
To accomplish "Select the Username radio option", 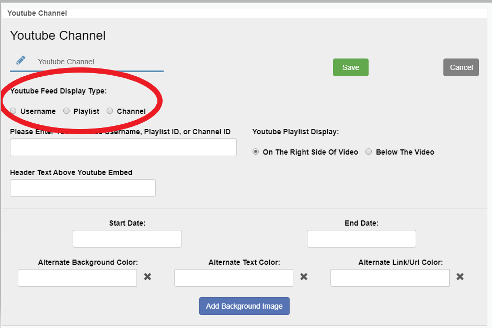I will click(x=13, y=111).
